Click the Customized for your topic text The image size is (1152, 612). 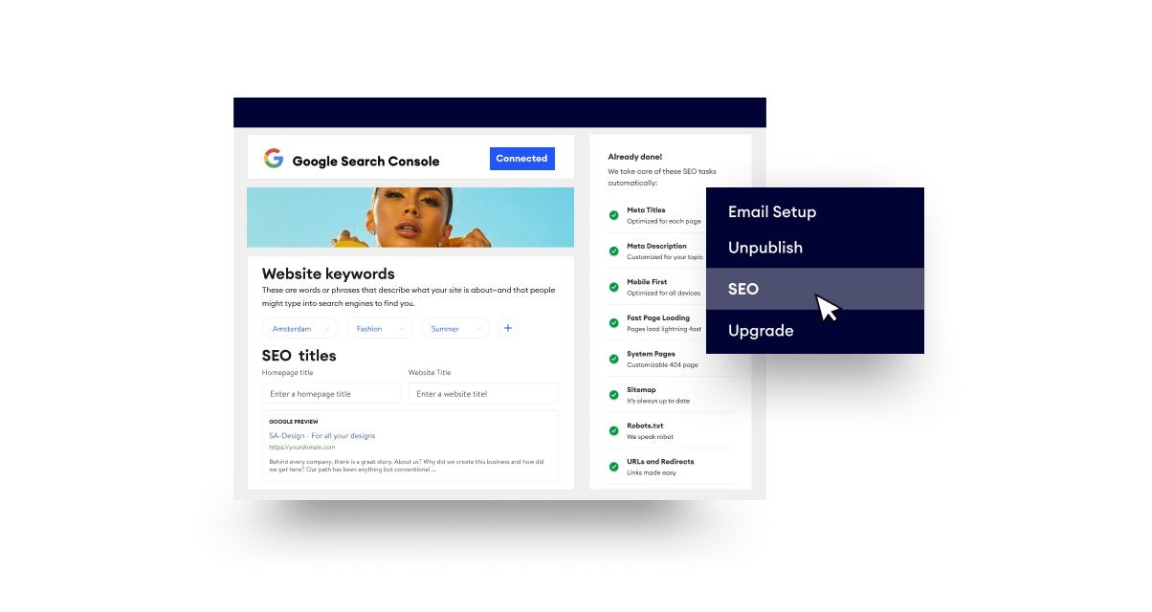click(665, 257)
